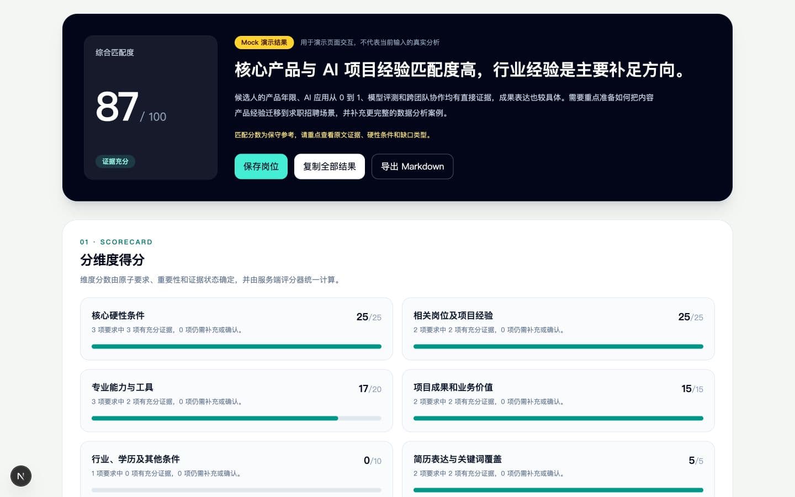Viewport: 795px width, 497px height.
Task: Select the 行业、学历及其他条件 card title
Action: [136, 459]
